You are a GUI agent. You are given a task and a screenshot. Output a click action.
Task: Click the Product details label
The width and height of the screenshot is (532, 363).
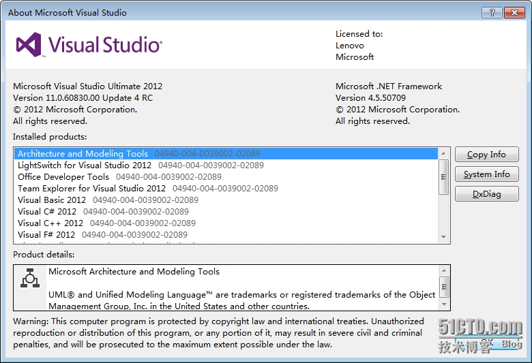(x=44, y=255)
